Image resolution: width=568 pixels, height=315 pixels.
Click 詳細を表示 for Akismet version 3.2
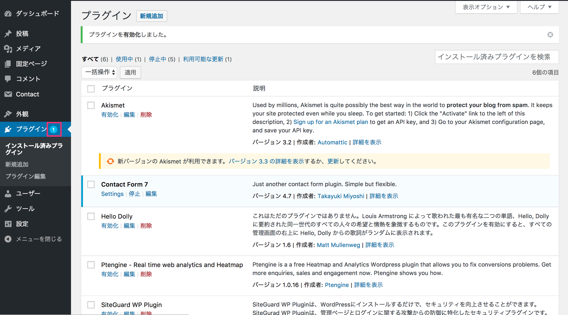click(367, 142)
